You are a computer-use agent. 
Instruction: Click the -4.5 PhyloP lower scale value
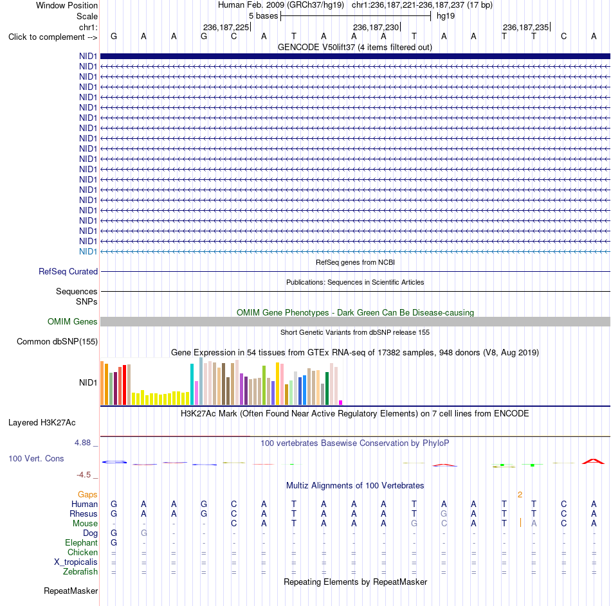pos(84,475)
